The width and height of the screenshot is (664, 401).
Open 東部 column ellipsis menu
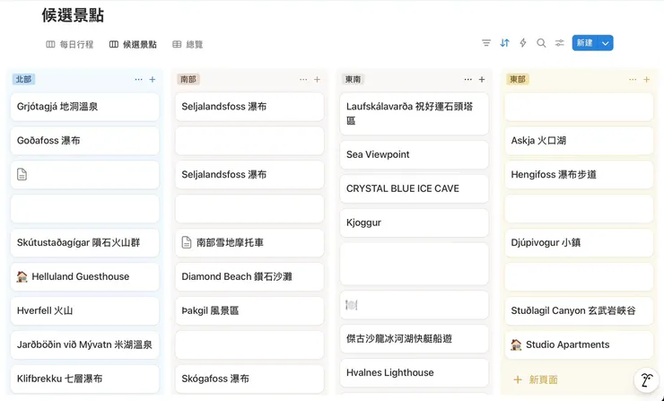(x=633, y=80)
